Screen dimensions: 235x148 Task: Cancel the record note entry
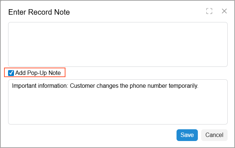[214, 135]
